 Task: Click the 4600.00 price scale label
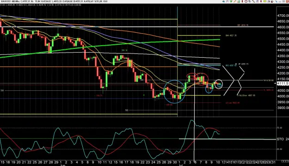coord(283,27)
